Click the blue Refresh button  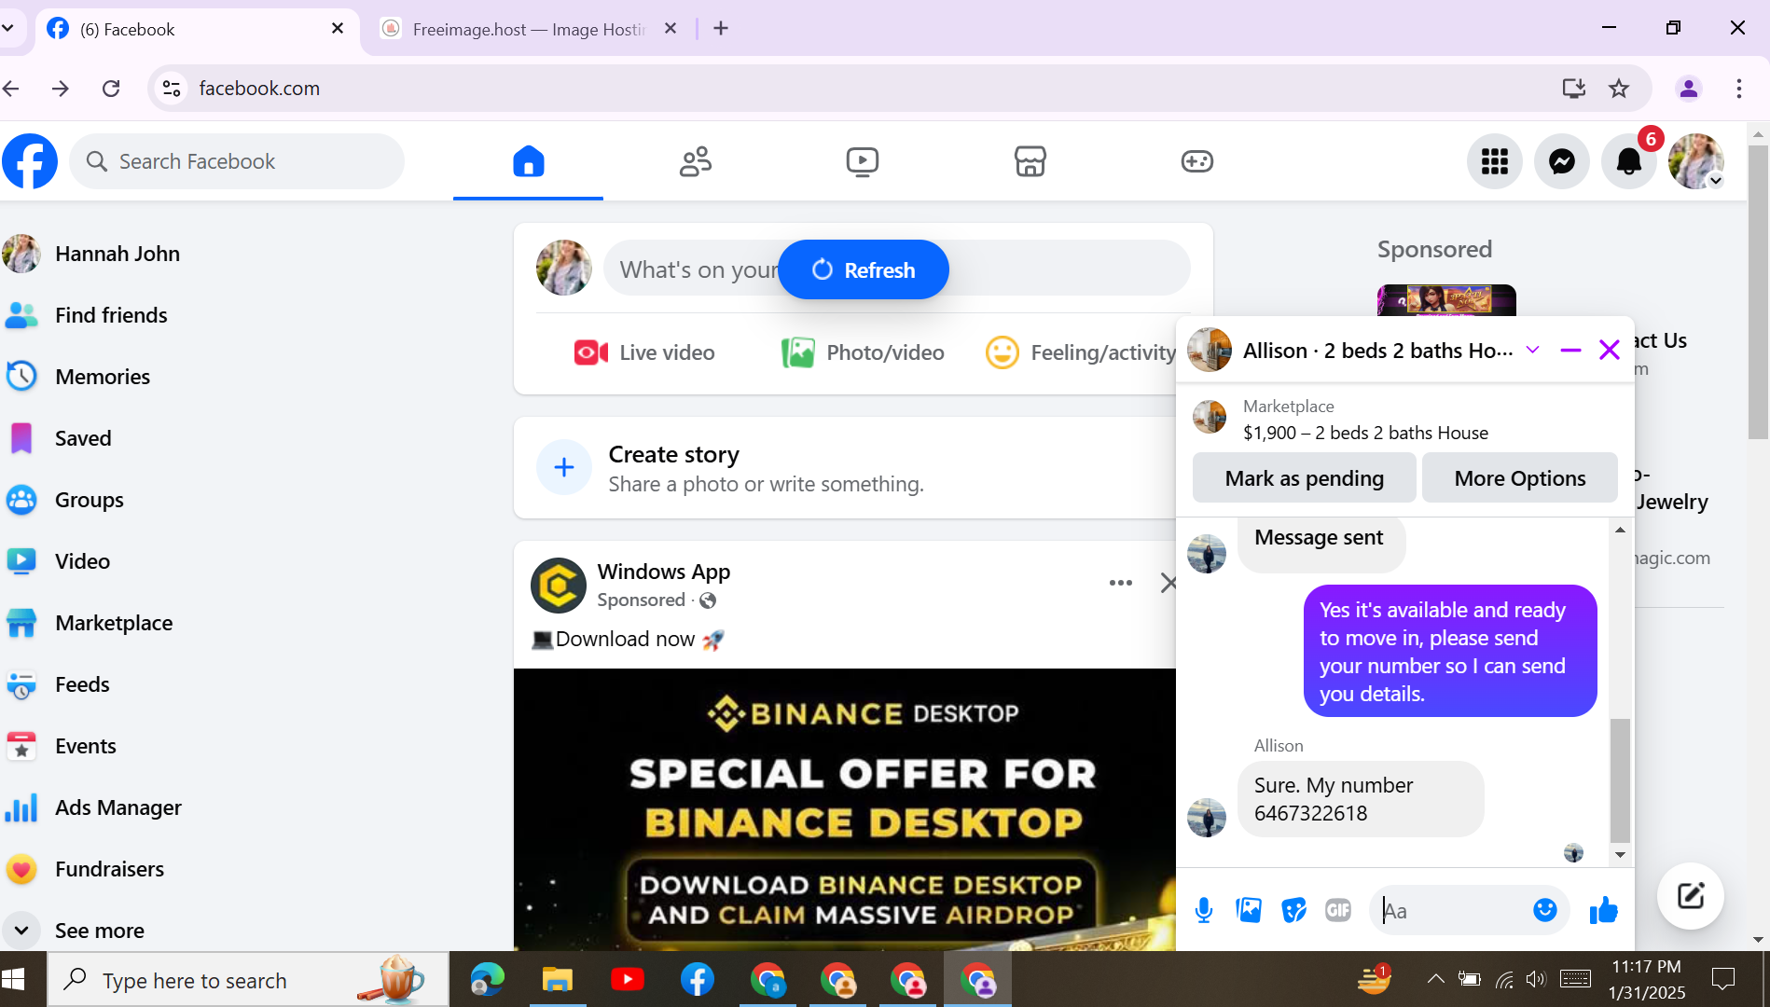click(x=864, y=269)
